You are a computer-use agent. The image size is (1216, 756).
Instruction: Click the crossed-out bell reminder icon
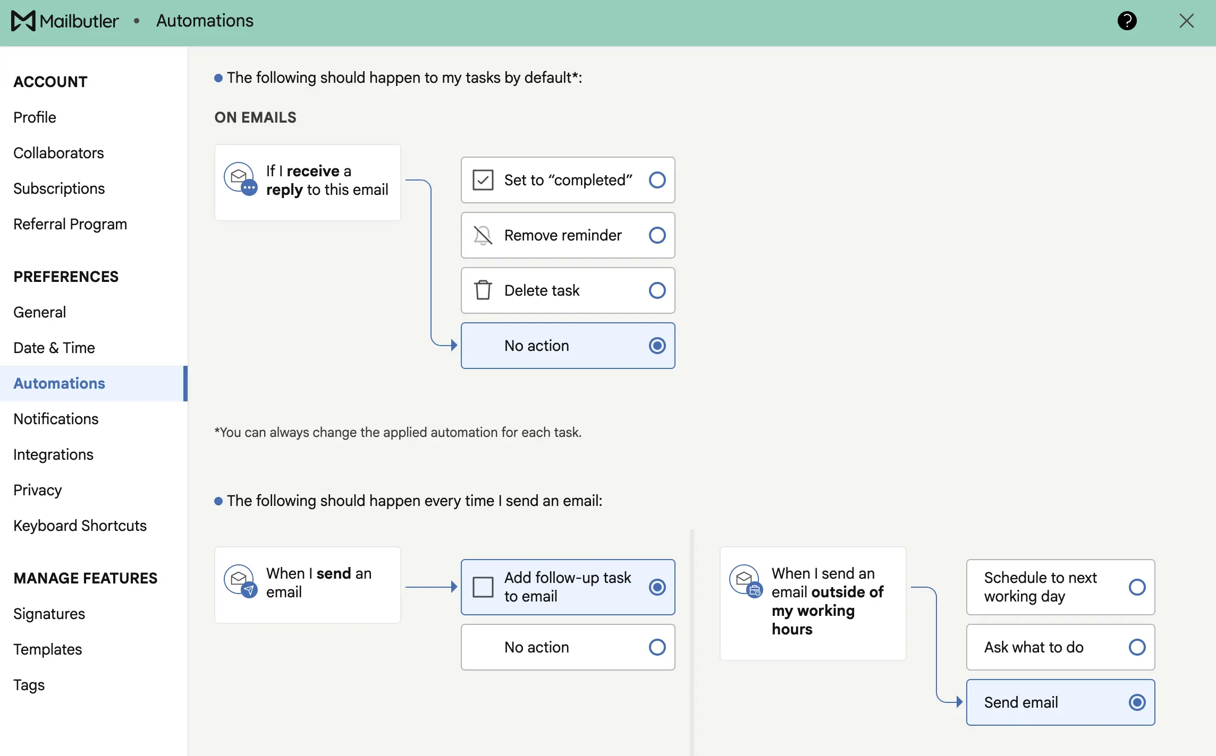[x=483, y=235]
